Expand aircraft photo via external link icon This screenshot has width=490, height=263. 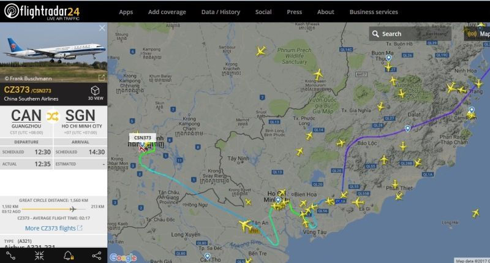[102, 78]
